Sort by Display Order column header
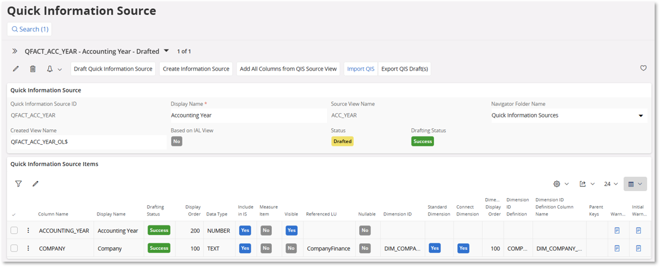 (193, 211)
